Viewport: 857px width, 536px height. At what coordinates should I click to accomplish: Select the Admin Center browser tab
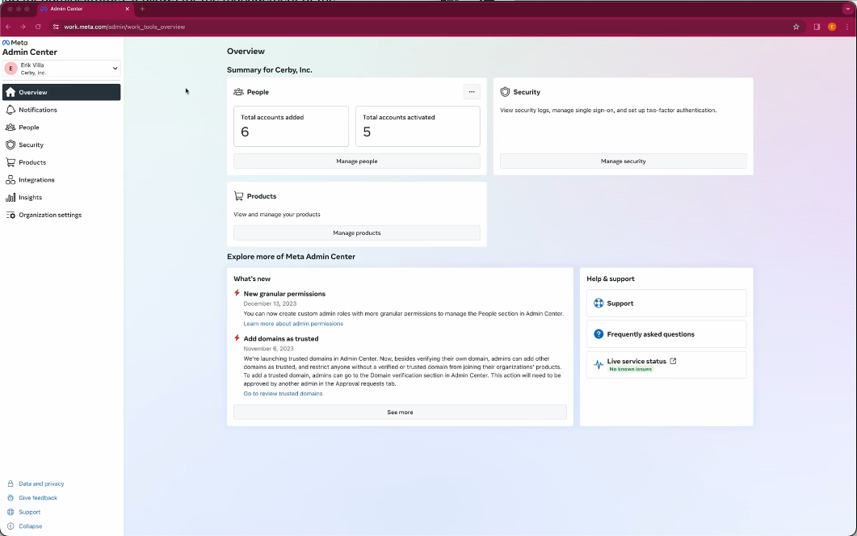pyautogui.click(x=85, y=9)
